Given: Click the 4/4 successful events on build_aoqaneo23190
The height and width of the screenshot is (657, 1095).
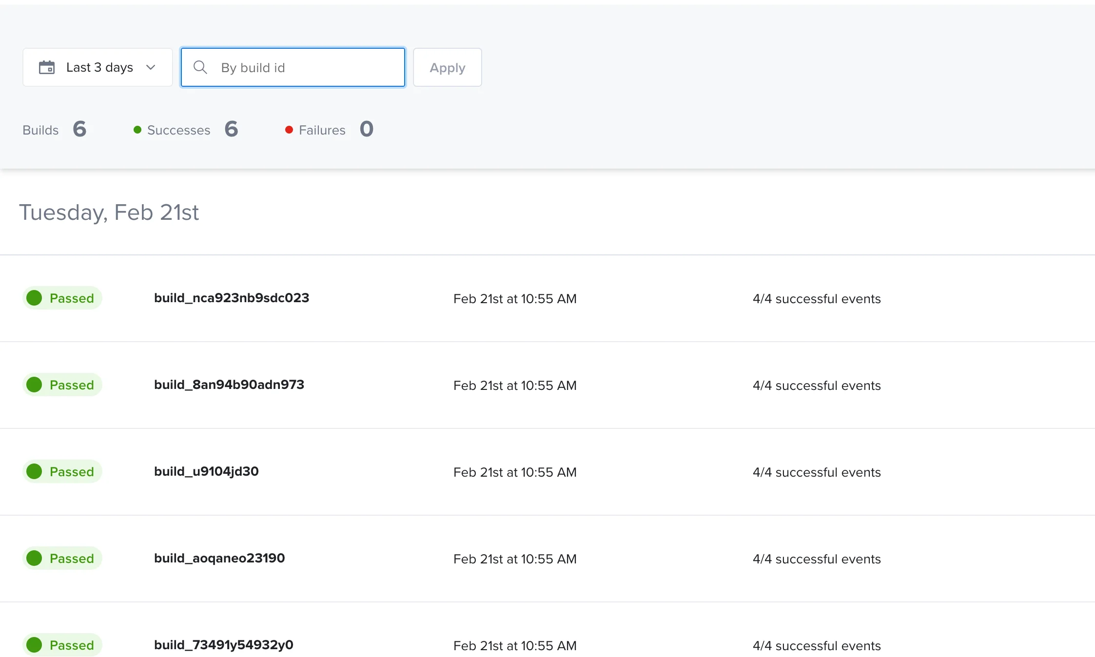Looking at the screenshot, I should 817,558.
